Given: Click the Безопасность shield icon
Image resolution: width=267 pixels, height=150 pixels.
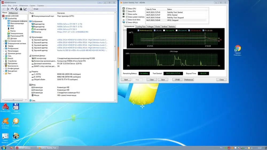Looking at the screenshot, I should point(6,66).
